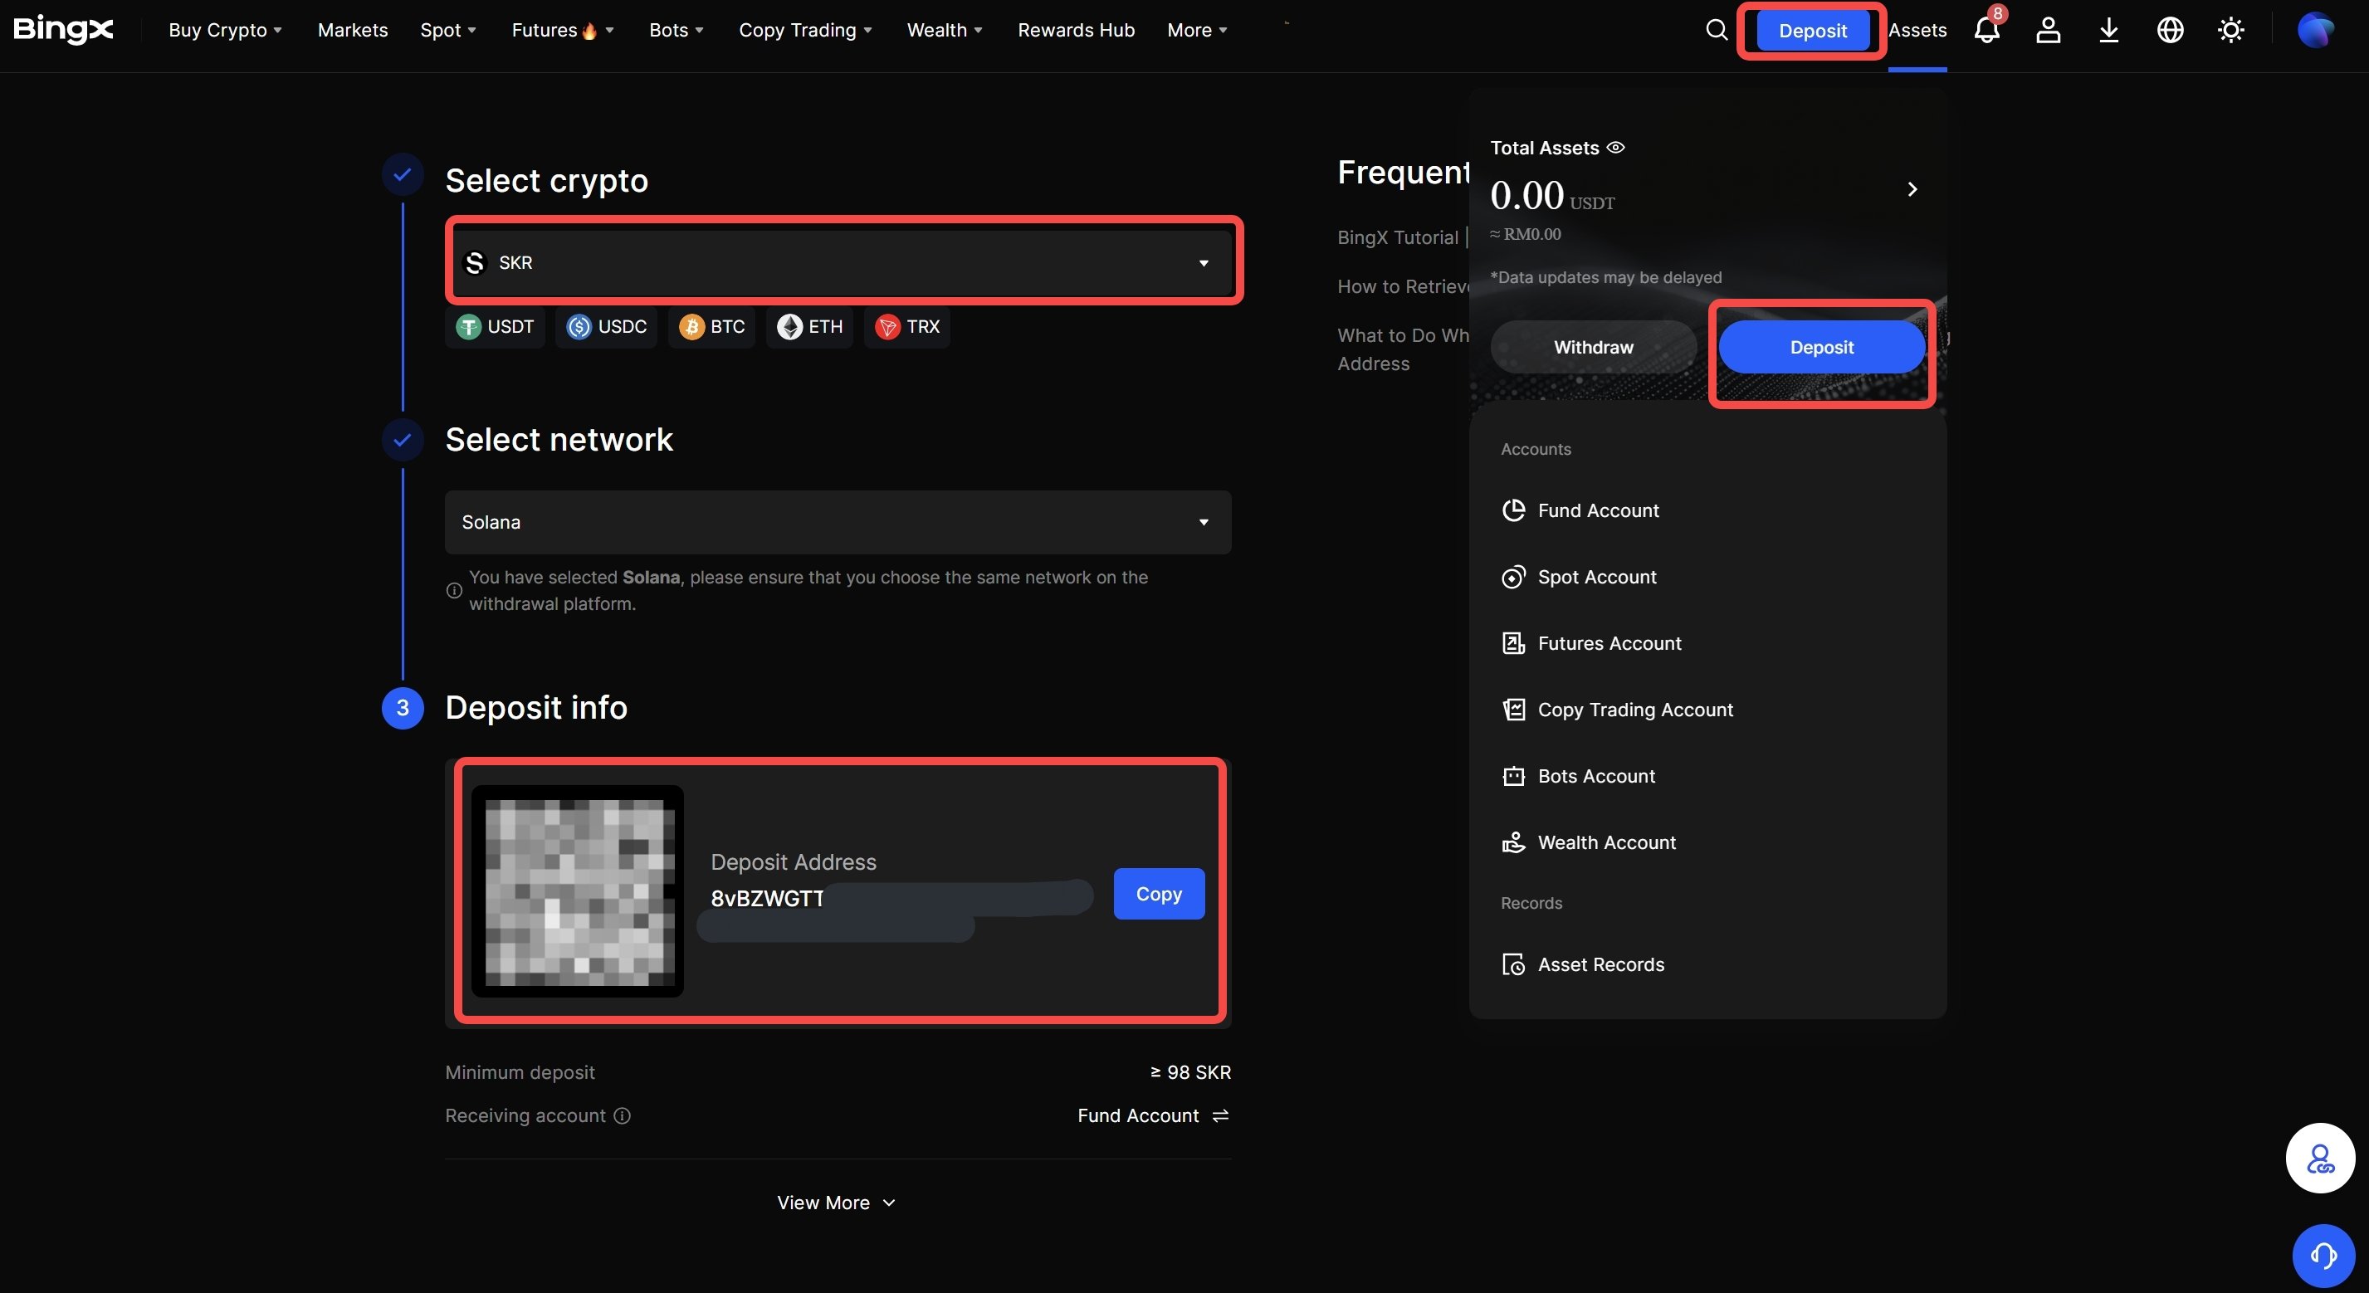Viewport: 2369px width, 1293px height.
Task: Switch receiving account via swap arrows
Action: point(1220,1115)
